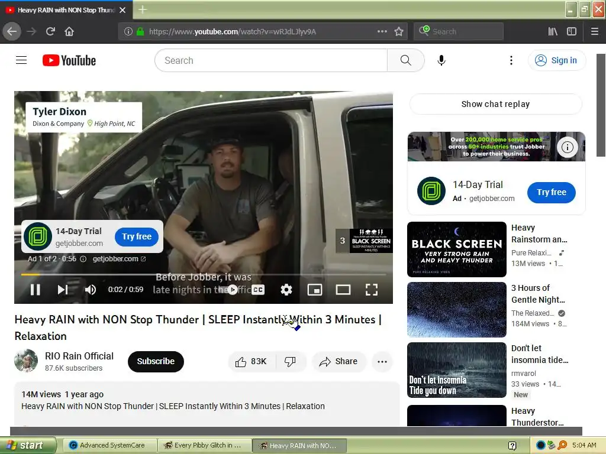Open the Heavy Thunderstorm video title
Viewport: 606px width, 454px height.
537,417
